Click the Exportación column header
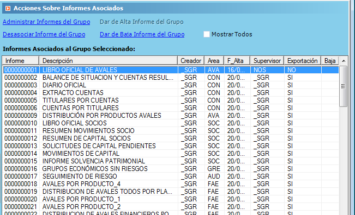This screenshot has height=215, width=355. tap(302, 61)
